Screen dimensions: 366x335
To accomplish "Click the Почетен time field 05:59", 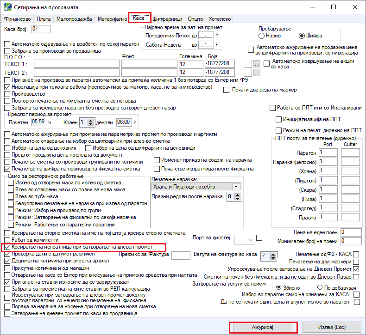I will pyautogui.click(x=39, y=122).
